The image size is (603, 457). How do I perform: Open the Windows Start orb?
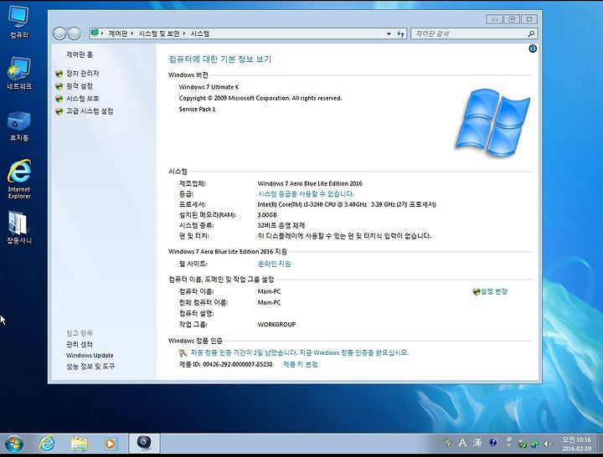point(14,444)
